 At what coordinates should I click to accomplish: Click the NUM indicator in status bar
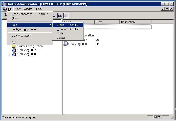[157, 117]
